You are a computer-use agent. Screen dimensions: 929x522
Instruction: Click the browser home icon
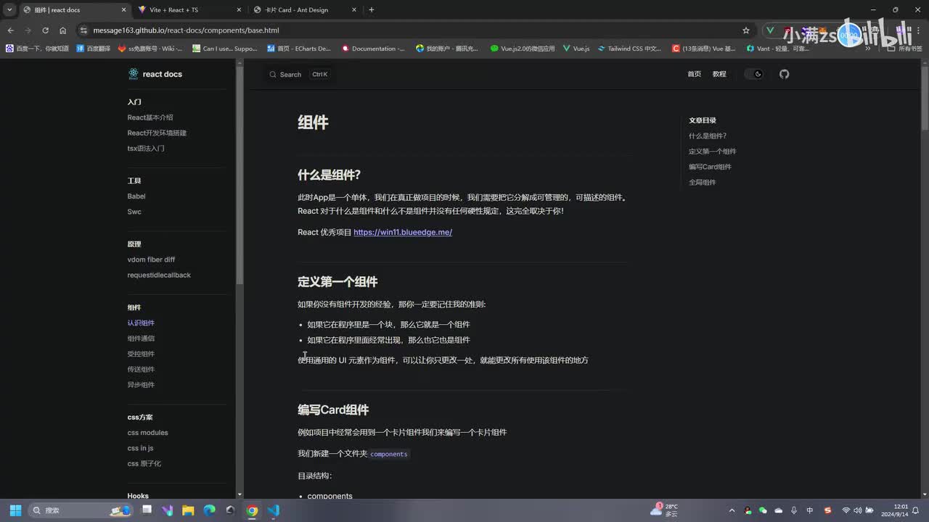tap(62, 30)
